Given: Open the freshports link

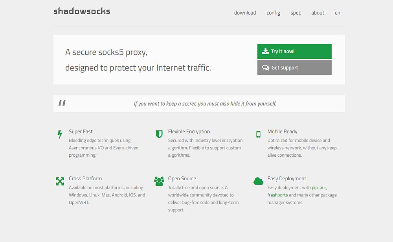Looking at the screenshot, I should coord(277,195).
